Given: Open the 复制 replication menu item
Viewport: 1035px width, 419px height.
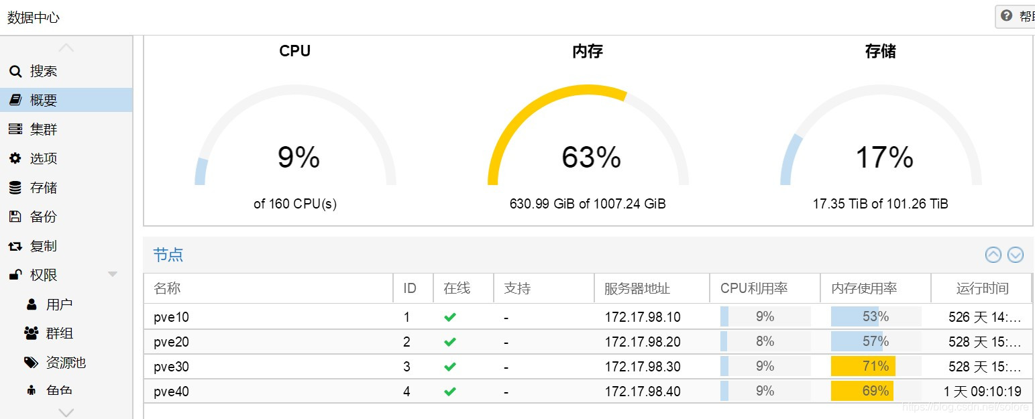Looking at the screenshot, I should (66, 246).
